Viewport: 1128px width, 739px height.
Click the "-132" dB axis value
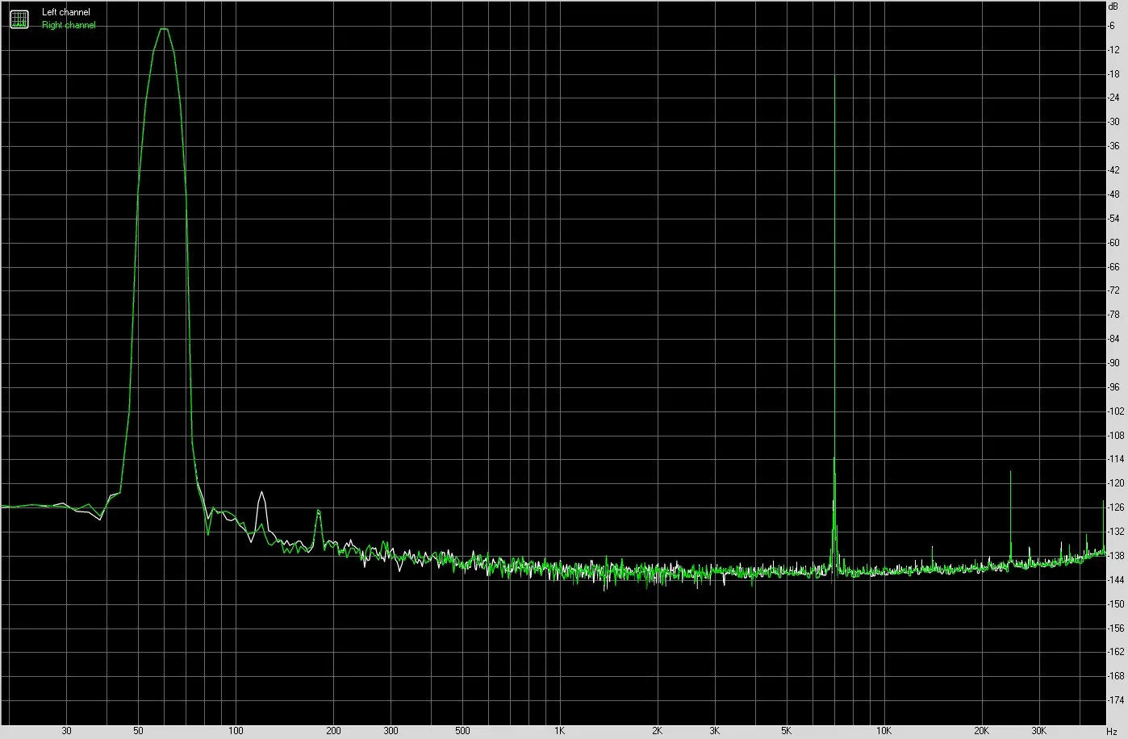[x=1116, y=532]
